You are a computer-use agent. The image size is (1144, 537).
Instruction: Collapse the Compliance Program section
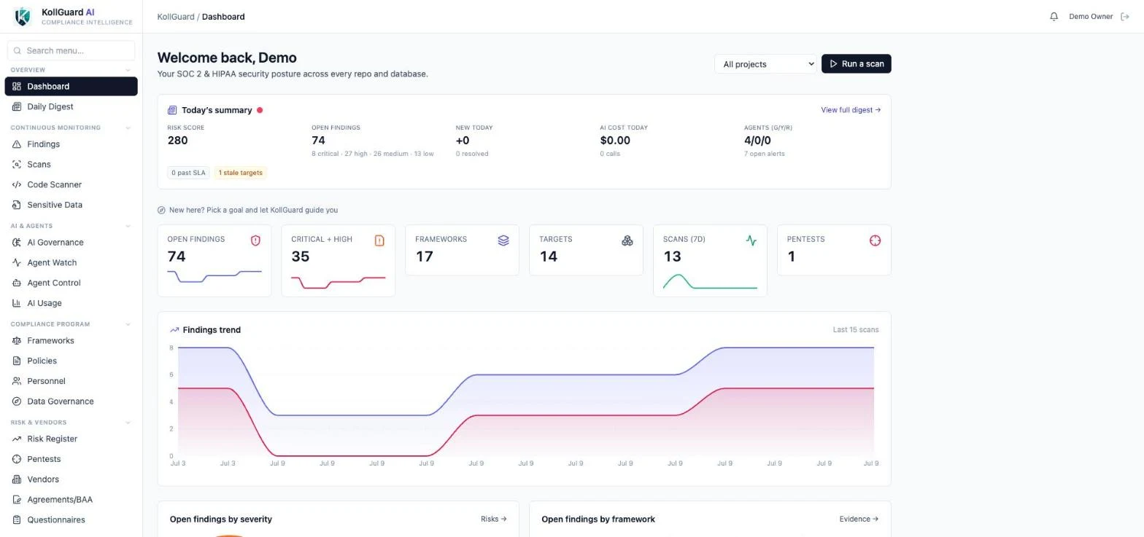128,325
